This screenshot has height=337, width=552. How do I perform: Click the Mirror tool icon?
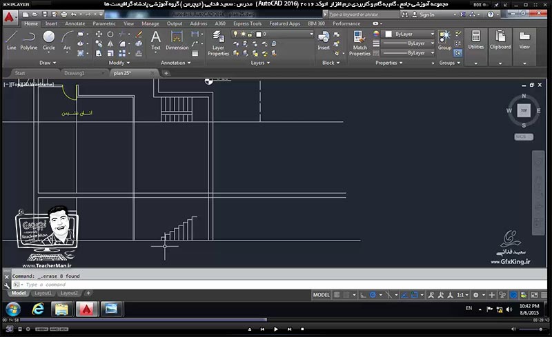coord(110,43)
